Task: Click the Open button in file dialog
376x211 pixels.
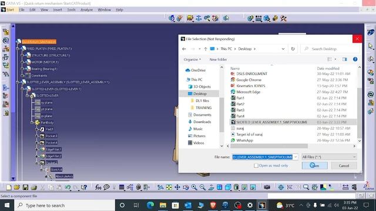Action: 315,165
